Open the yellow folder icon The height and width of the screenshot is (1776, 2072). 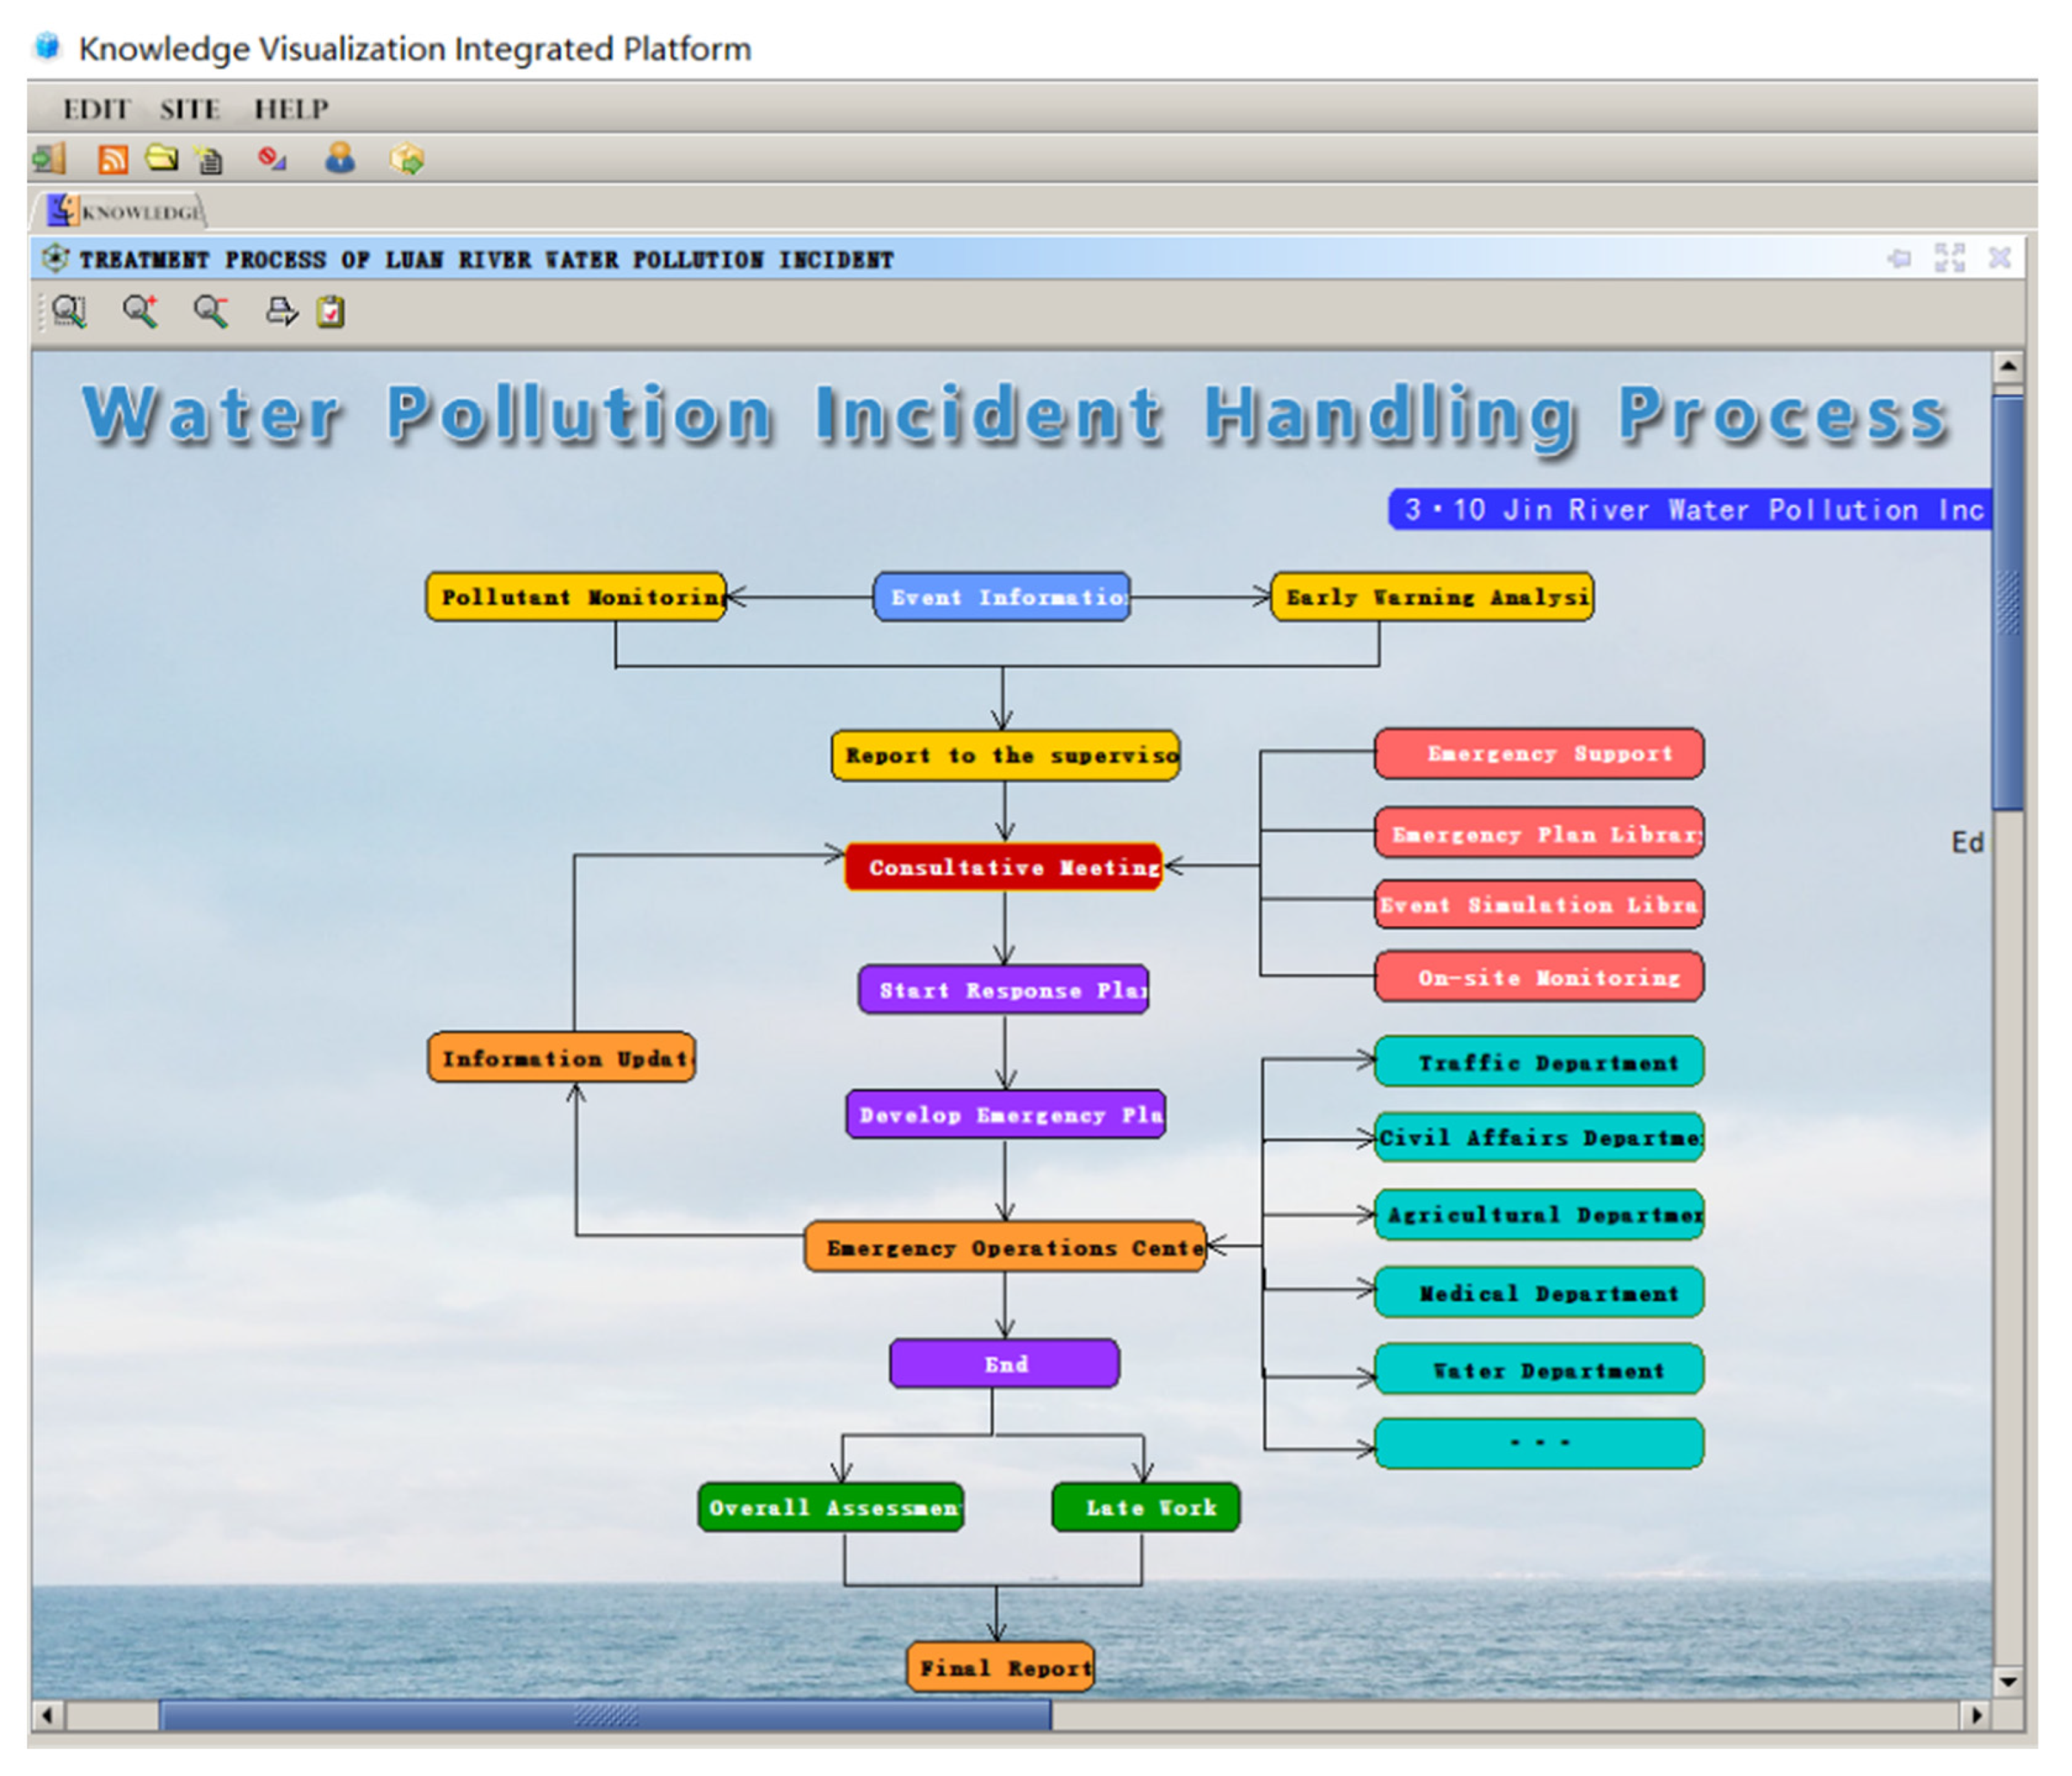pyautogui.click(x=161, y=158)
